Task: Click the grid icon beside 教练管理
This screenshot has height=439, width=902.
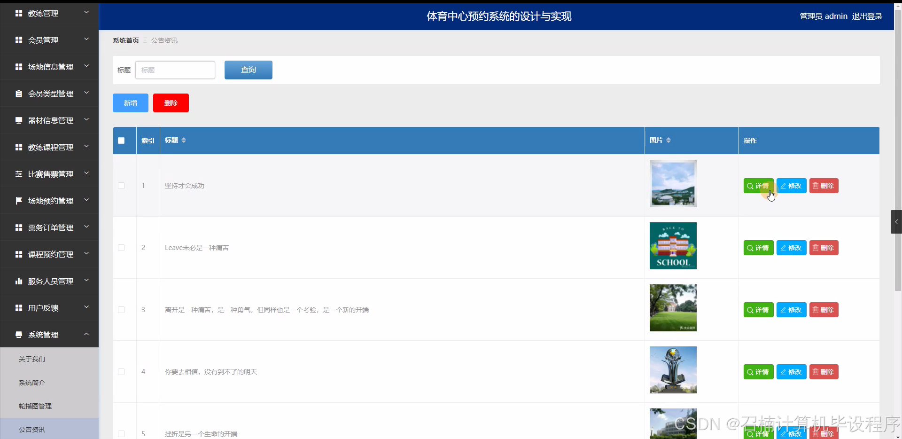Action: [19, 13]
